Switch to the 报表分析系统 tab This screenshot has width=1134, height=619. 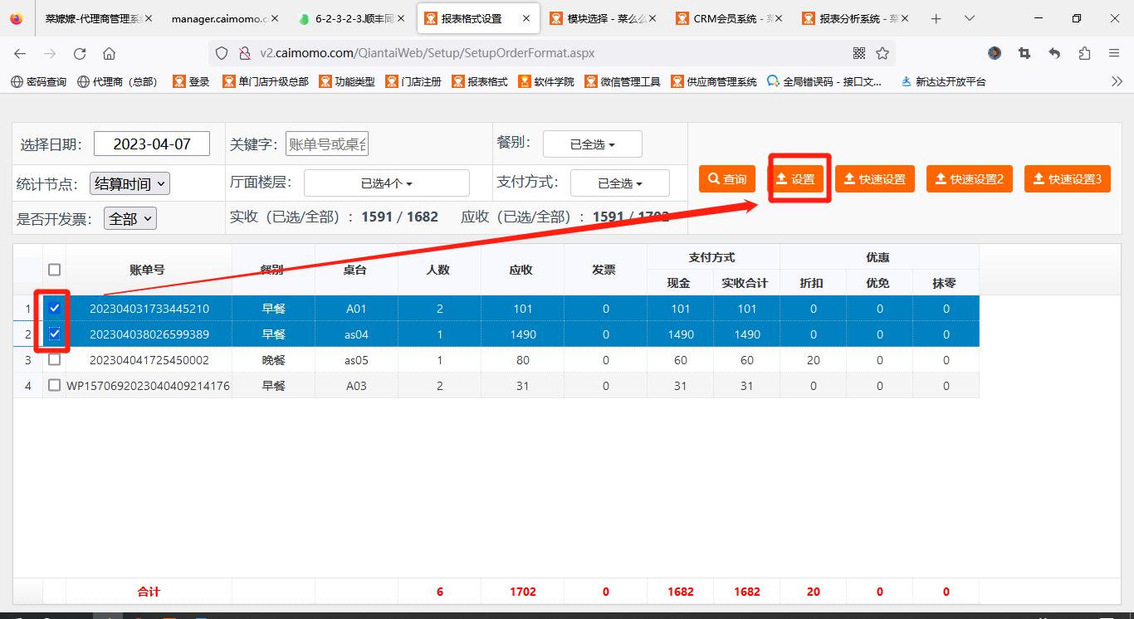pyautogui.click(x=854, y=18)
